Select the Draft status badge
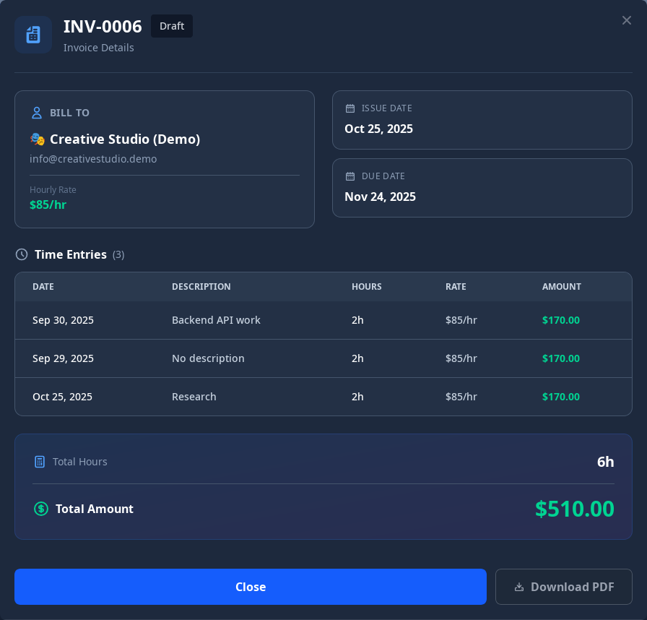The height and width of the screenshot is (620, 647). coord(171,25)
